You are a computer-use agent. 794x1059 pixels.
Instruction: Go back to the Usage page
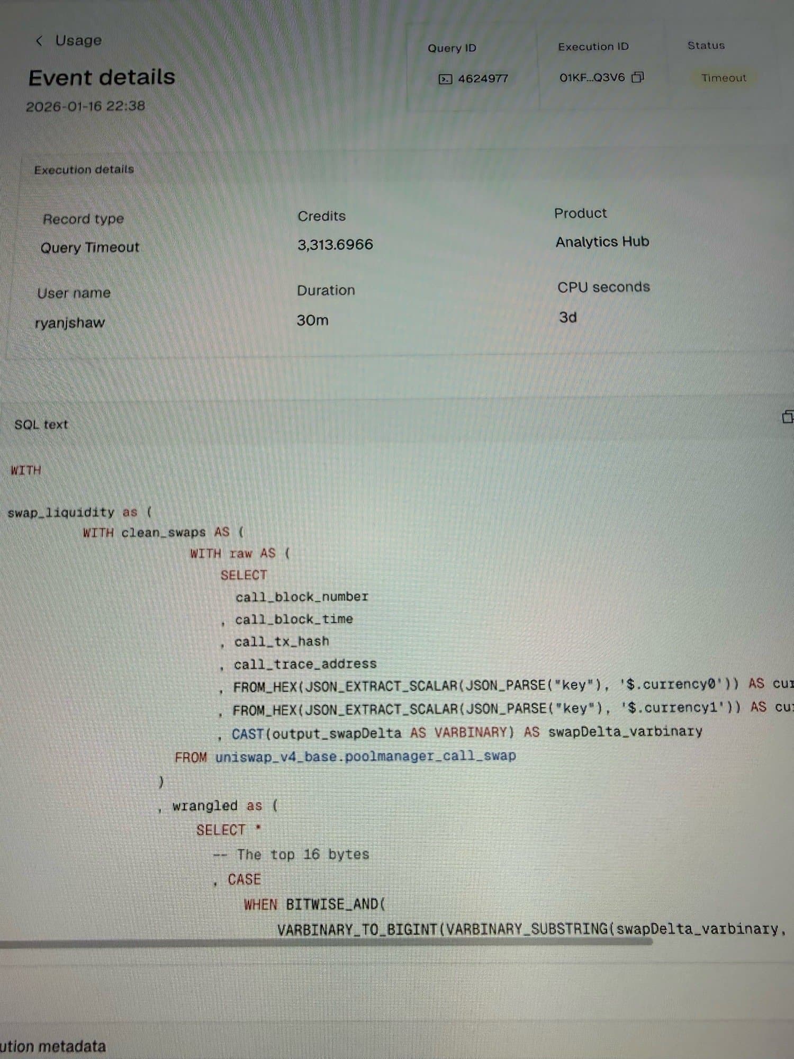78,40
